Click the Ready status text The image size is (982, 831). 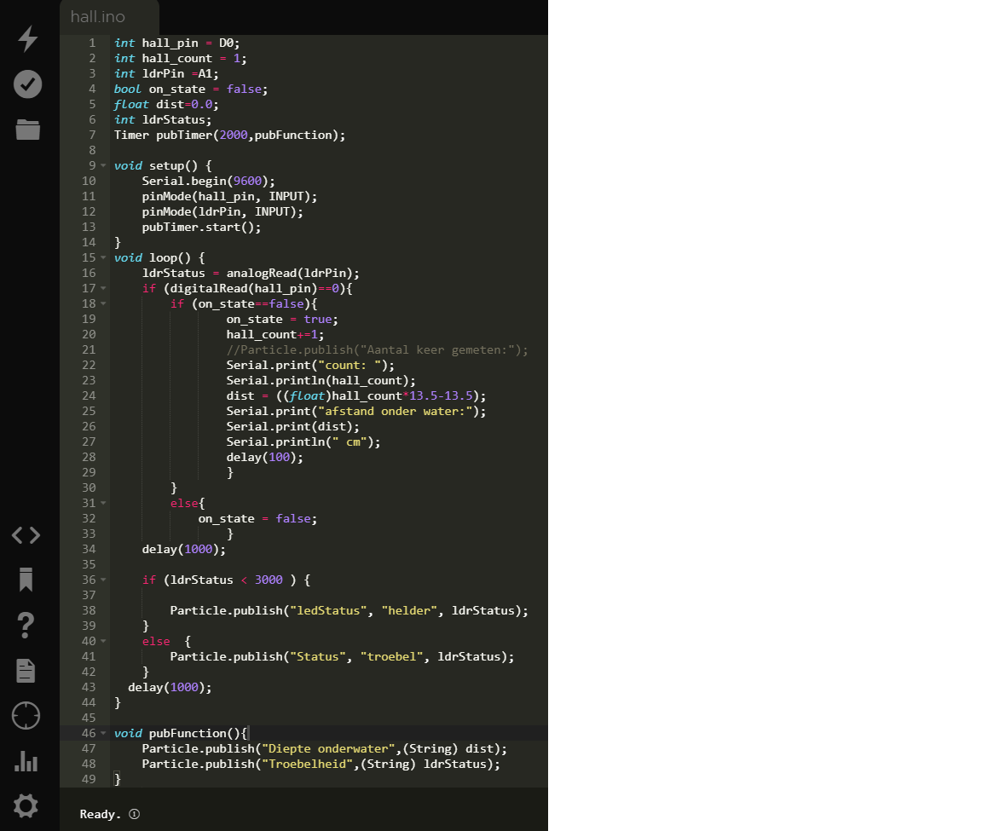(96, 814)
